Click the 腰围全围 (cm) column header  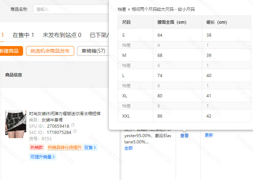coord(172,22)
